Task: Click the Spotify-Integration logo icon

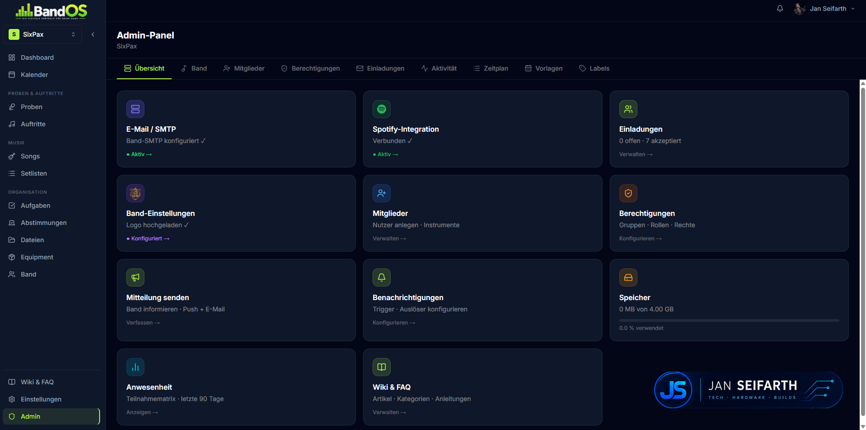Action: pyautogui.click(x=382, y=109)
